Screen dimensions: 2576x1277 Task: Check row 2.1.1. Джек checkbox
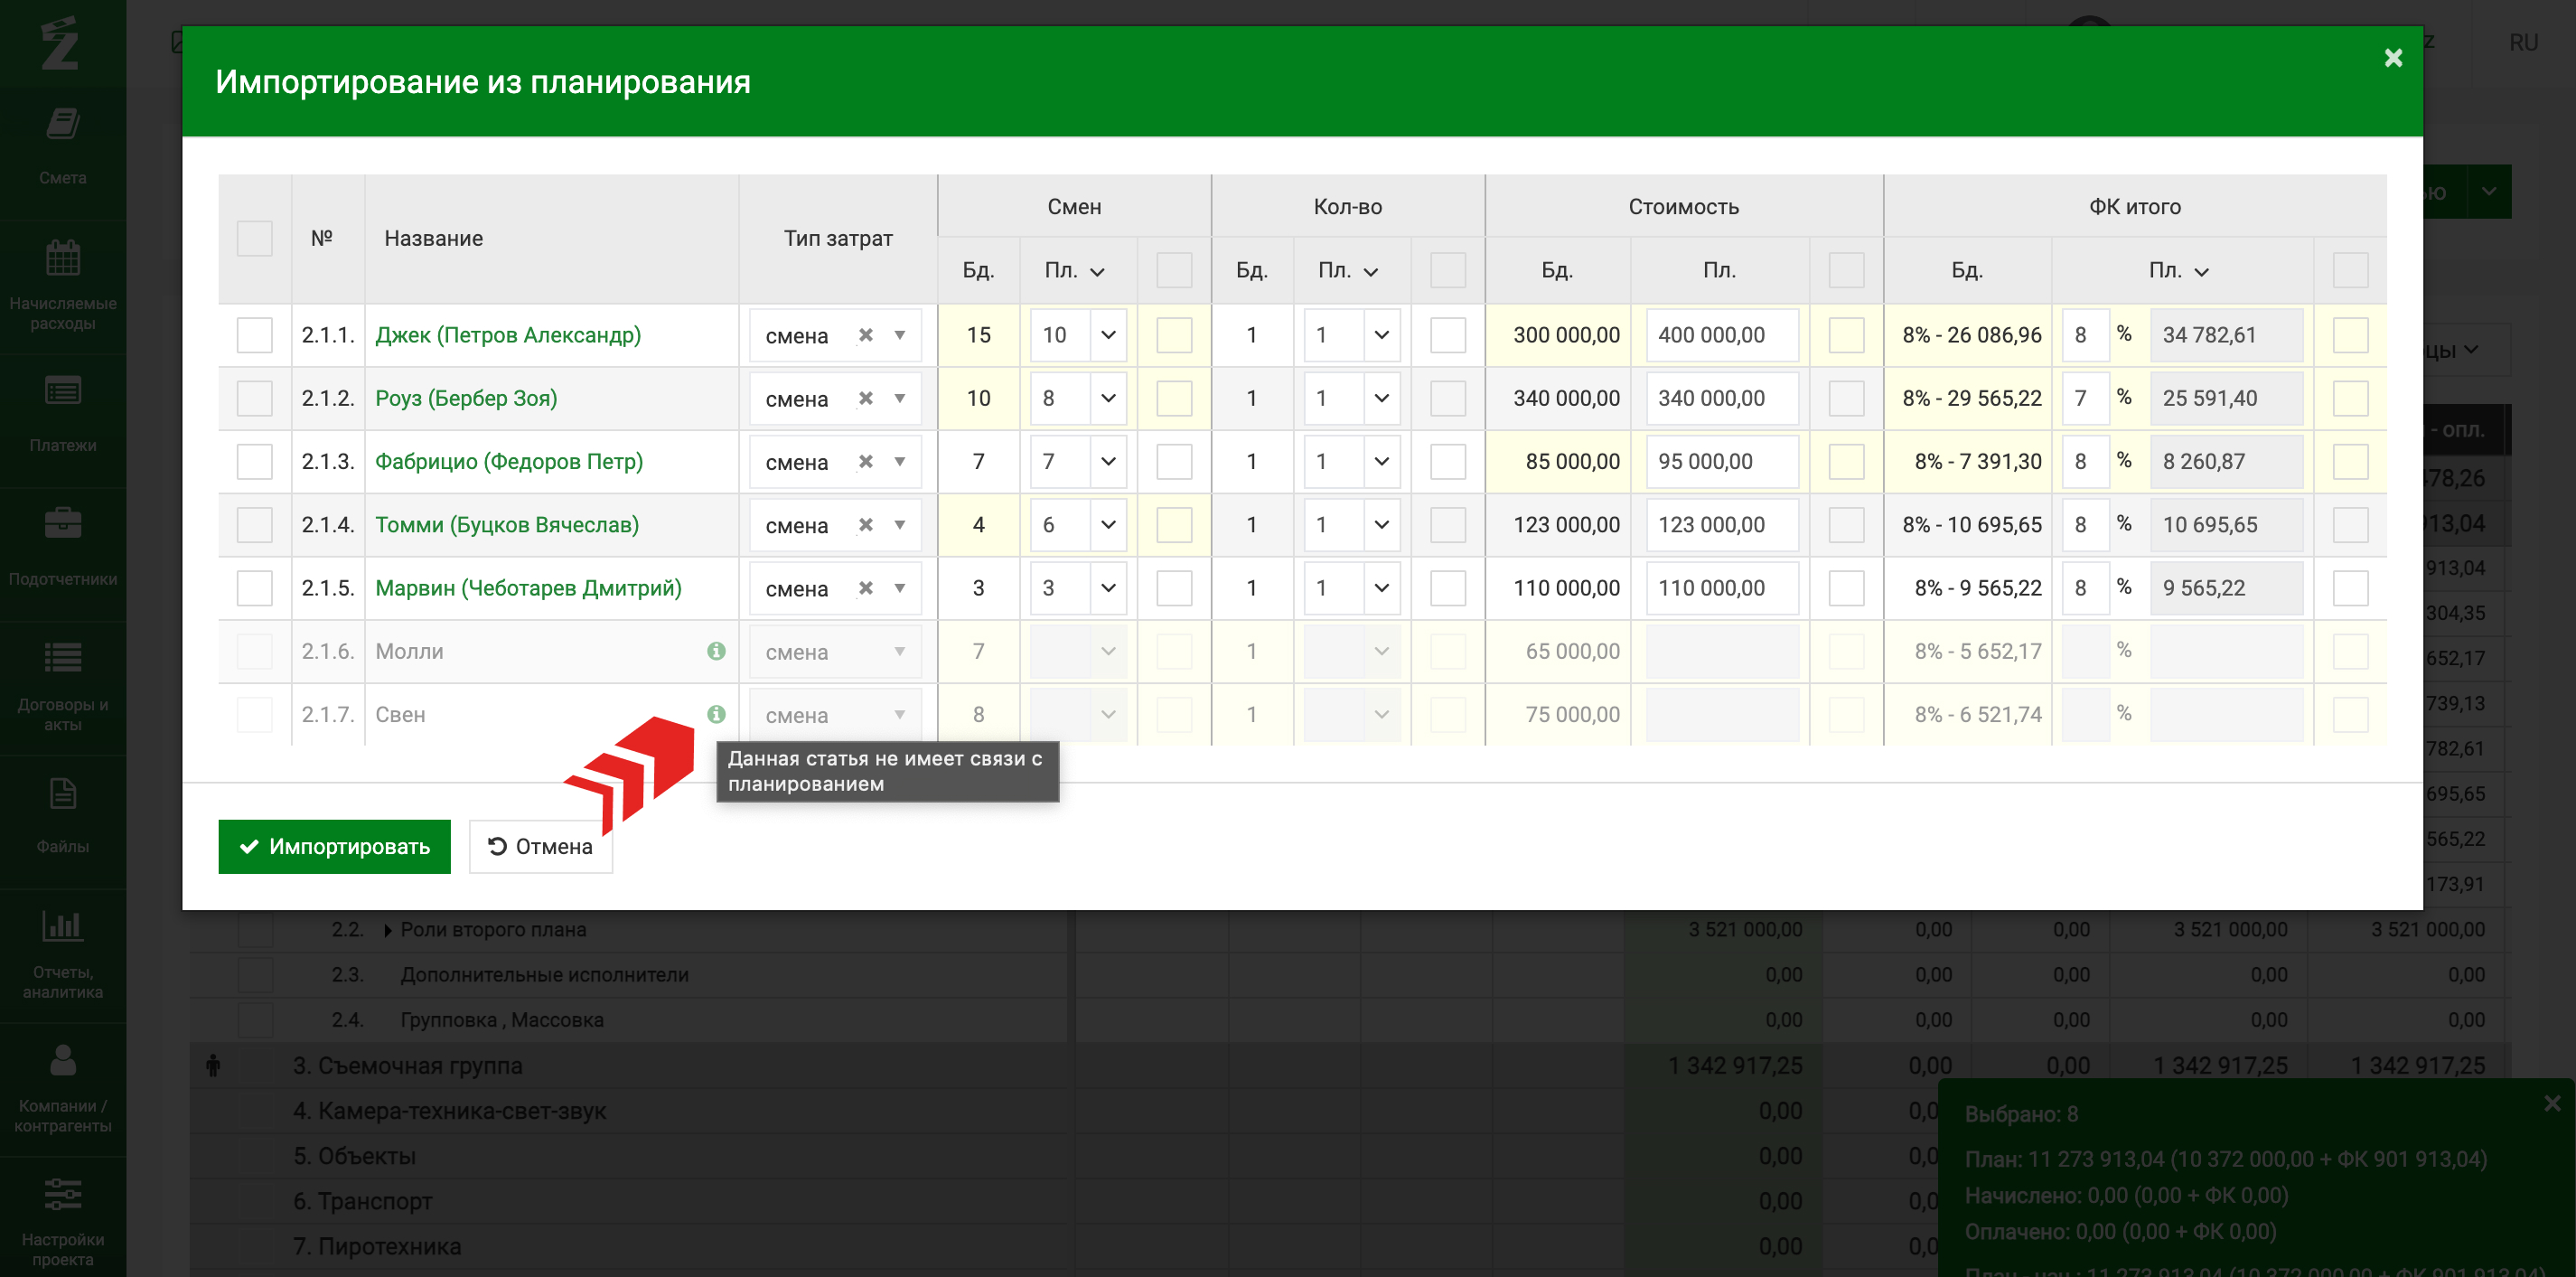coord(254,335)
